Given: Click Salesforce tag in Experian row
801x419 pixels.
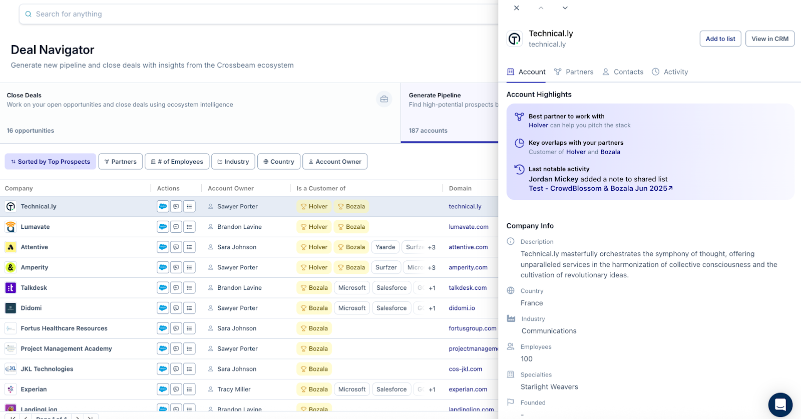Looking at the screenshot, I should click(391, 389).
